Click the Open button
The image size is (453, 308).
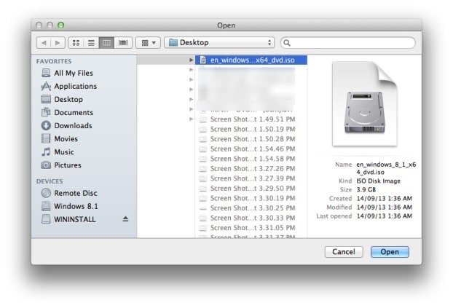click(x=390, y=252)
